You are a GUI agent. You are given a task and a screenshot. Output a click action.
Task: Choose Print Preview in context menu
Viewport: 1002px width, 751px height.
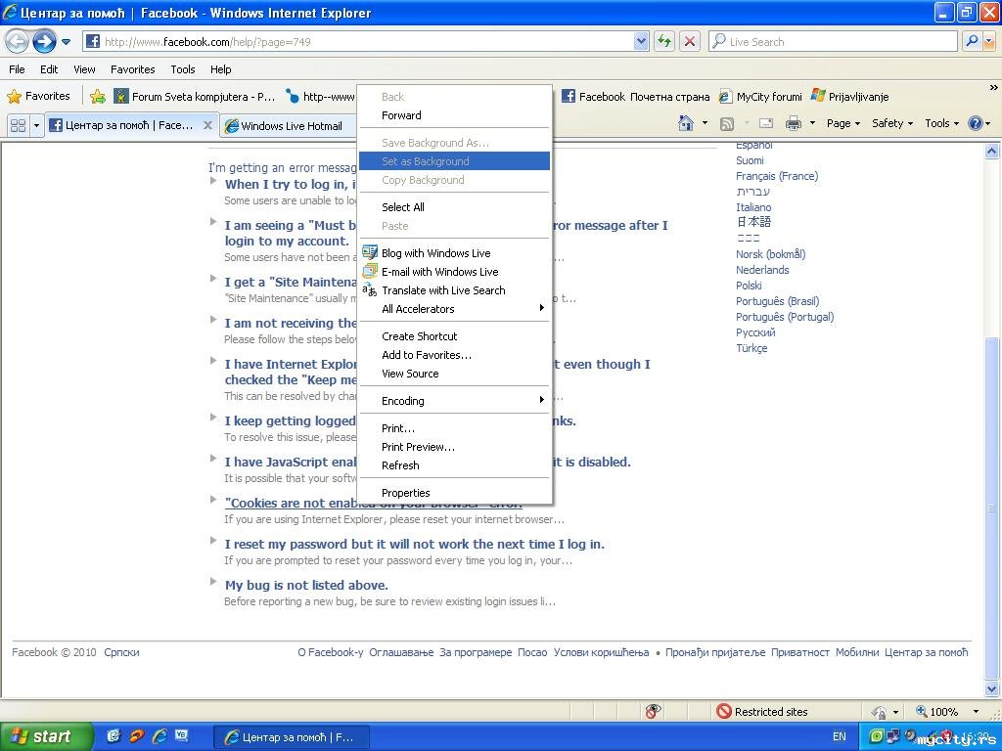click(x=454, y=446)
